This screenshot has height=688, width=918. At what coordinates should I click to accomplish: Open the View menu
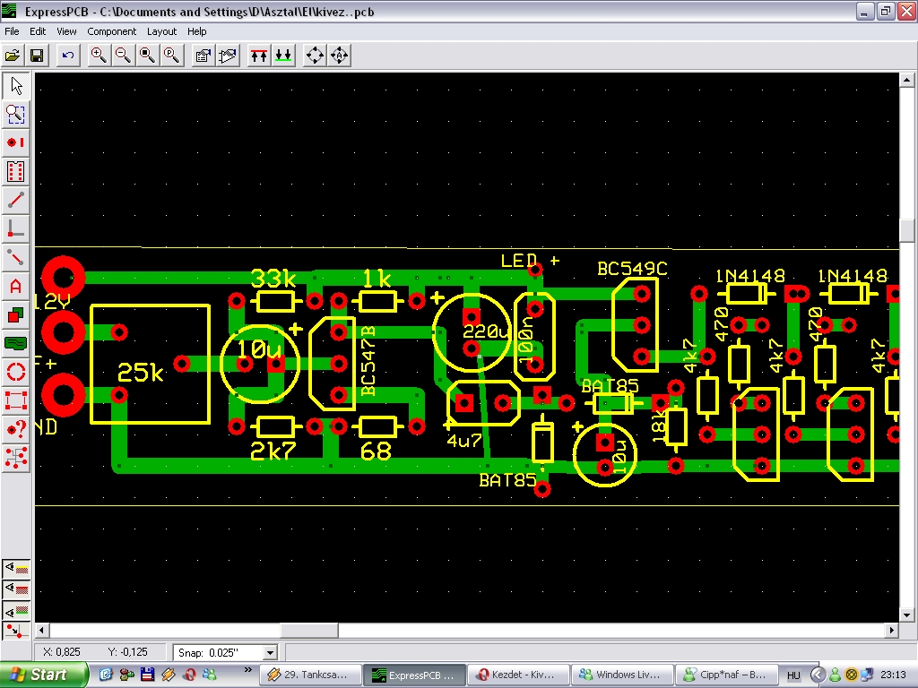66,31
